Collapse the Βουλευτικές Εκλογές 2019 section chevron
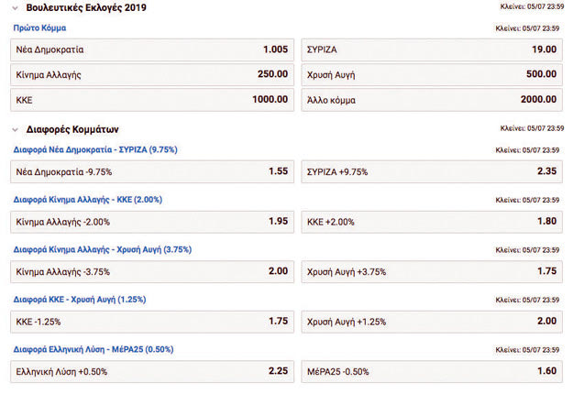The width and height of the screenshot is (573, 394). [15, 8]
